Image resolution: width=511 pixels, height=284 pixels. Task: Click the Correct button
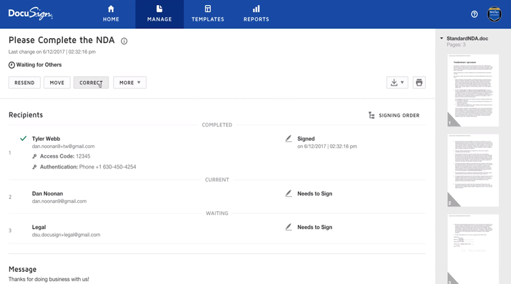pyautogui.click(x=91, y=82)
